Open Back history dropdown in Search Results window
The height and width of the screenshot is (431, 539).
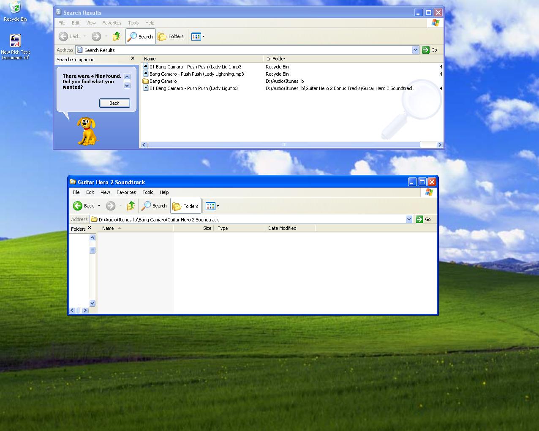point(85,36)
